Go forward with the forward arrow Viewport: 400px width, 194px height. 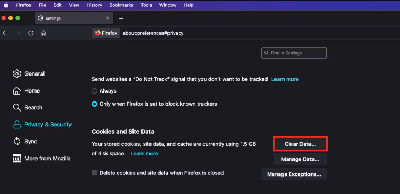(18, 33)
